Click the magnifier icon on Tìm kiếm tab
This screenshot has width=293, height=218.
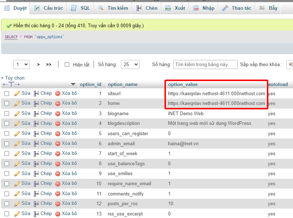(101, 8)
